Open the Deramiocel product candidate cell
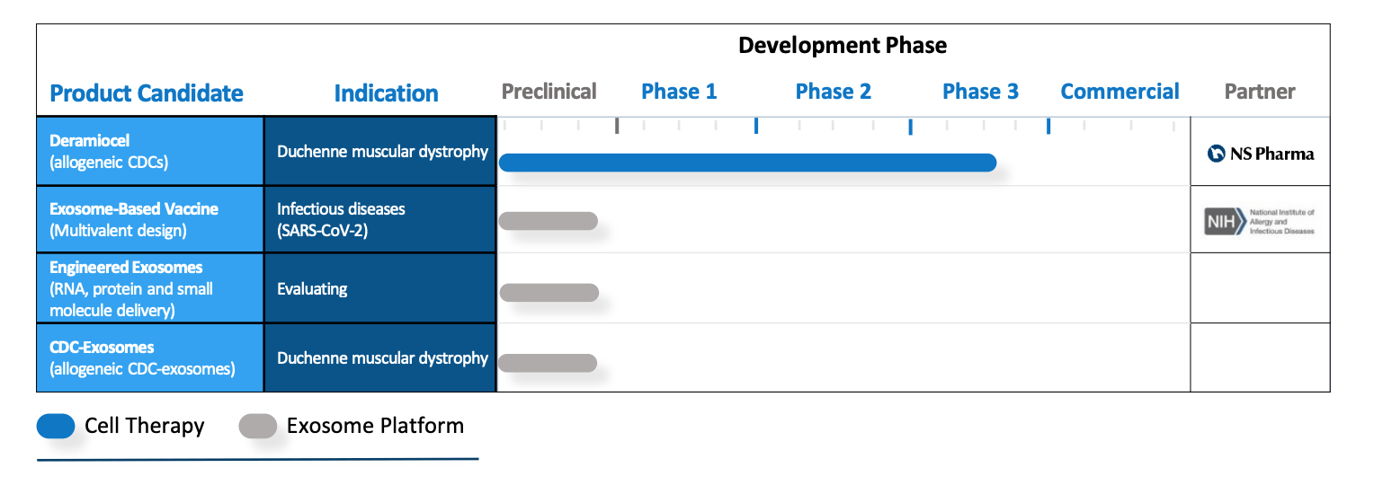This screenshot has width=1383, height=494. (150, 151)
